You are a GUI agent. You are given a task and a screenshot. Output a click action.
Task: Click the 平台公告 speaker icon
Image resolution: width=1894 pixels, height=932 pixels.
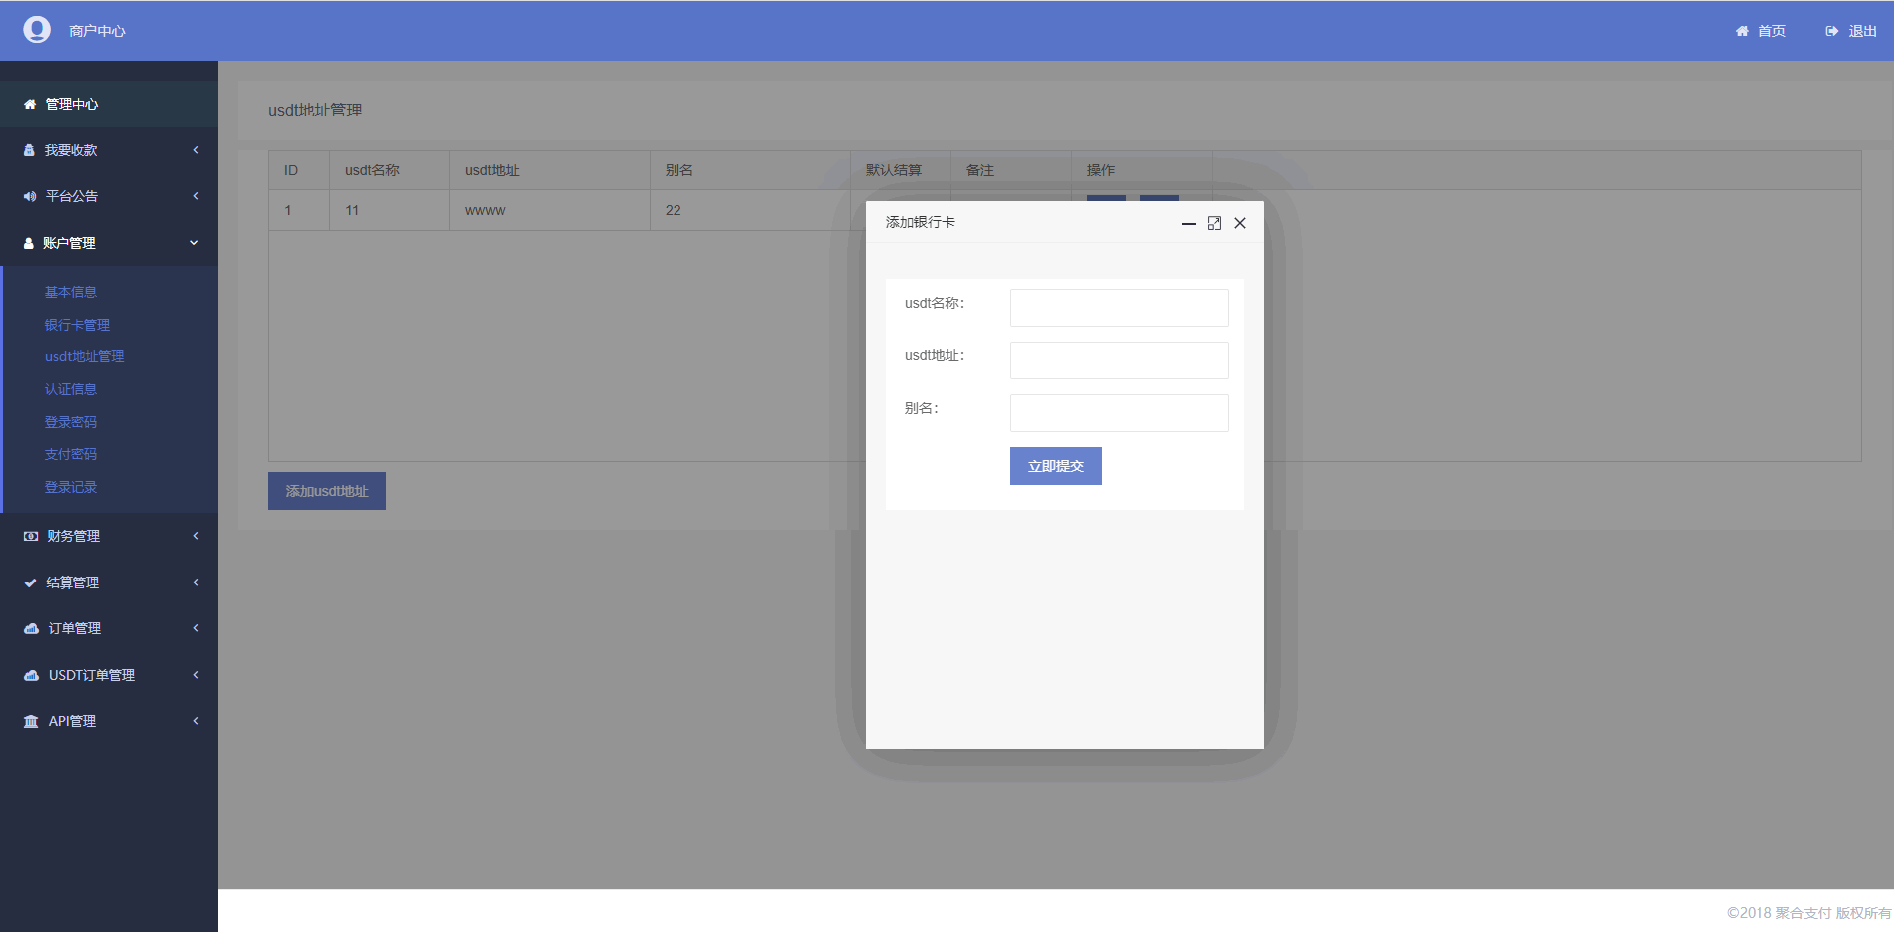(30, 196)
